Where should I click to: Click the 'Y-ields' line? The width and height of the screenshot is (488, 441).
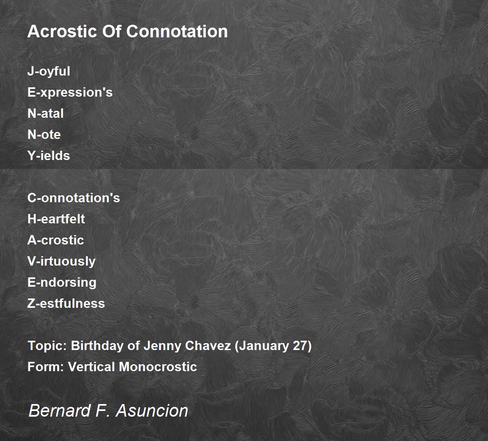[49, 156]
